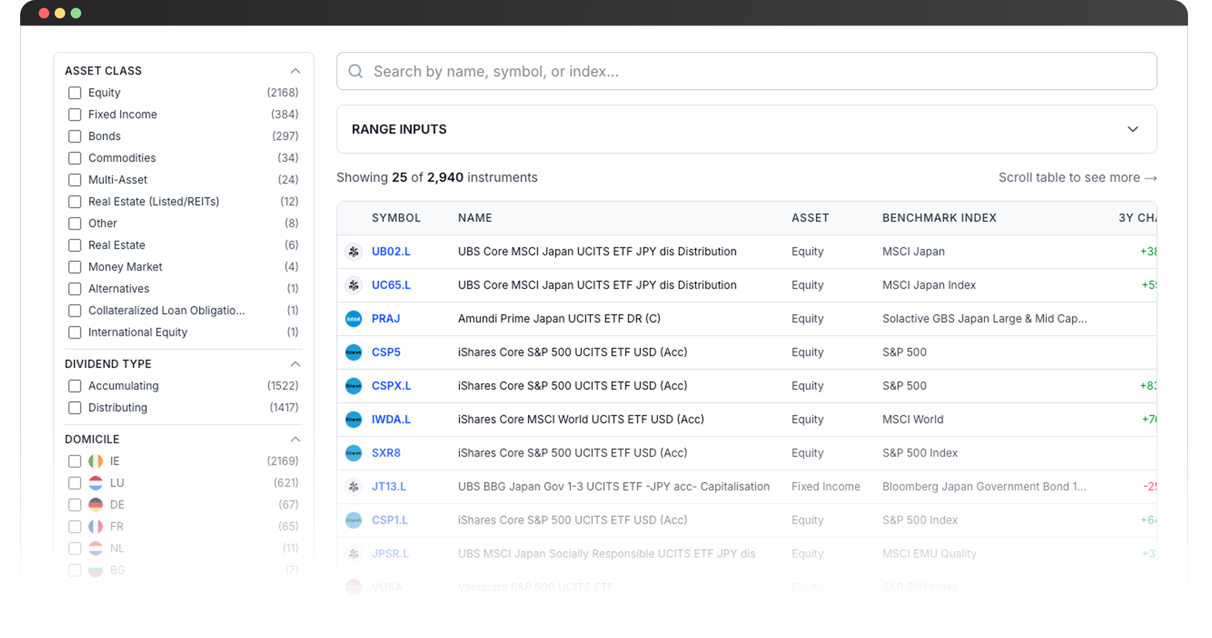Image resolution: width=1212 pixels, height=638 pixels.
Task: Click the 'Amundi Prime Japan UCITS ETF DR (C)' name
Action: click(x=560, y=319)
